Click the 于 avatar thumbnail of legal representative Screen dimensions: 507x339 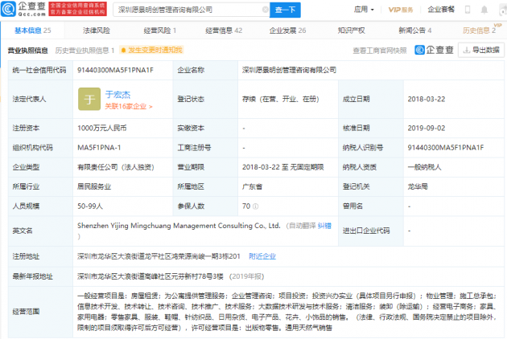(x=89, y=99)
